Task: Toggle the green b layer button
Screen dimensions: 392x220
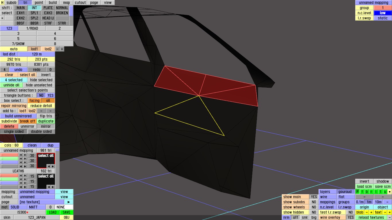Action: (367, 192)
